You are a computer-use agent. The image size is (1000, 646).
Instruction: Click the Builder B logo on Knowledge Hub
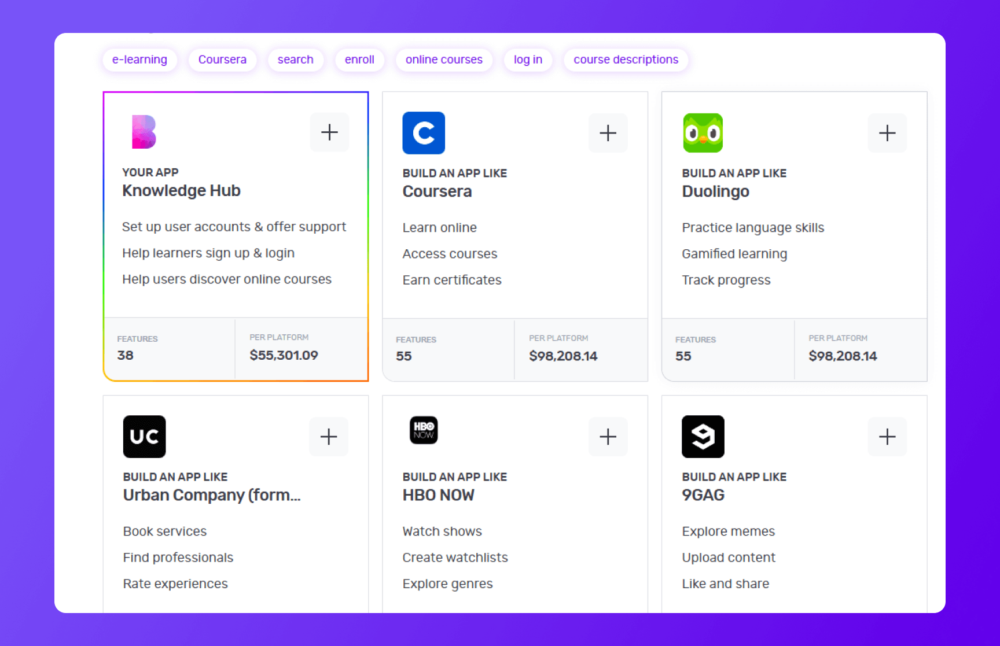144,132
